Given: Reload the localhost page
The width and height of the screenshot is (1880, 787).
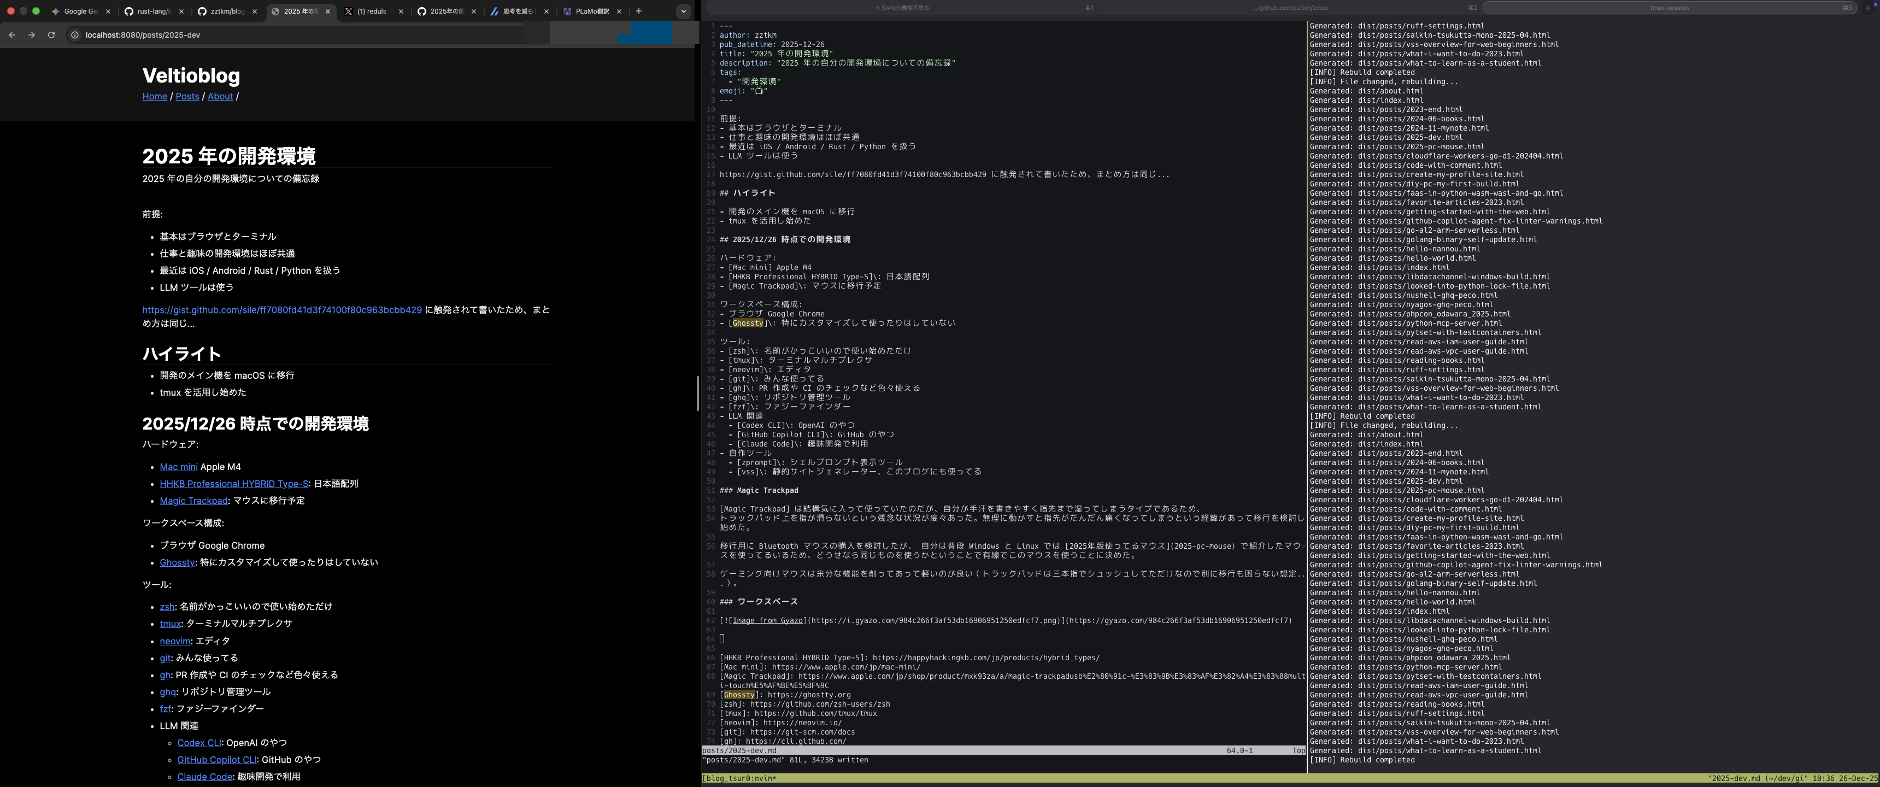Looking at the screenshot, I should [51, 35].
